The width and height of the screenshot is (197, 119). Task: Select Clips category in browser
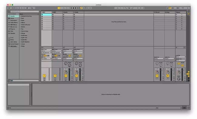[x=13, y=31]
